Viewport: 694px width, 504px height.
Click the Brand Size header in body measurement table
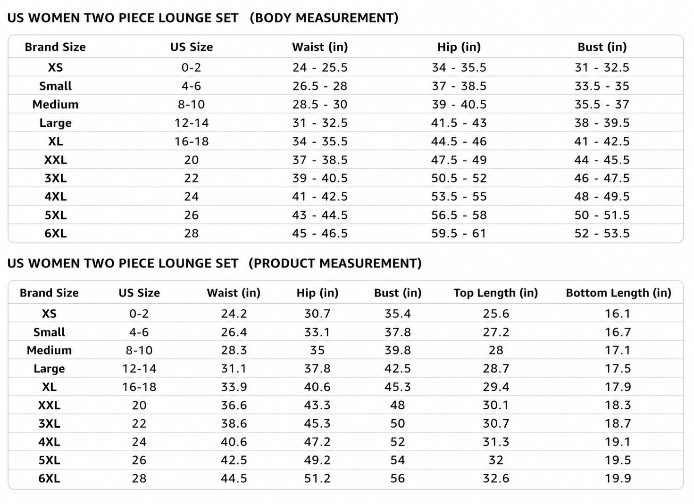pyautogui.click(x=55, y=47)
